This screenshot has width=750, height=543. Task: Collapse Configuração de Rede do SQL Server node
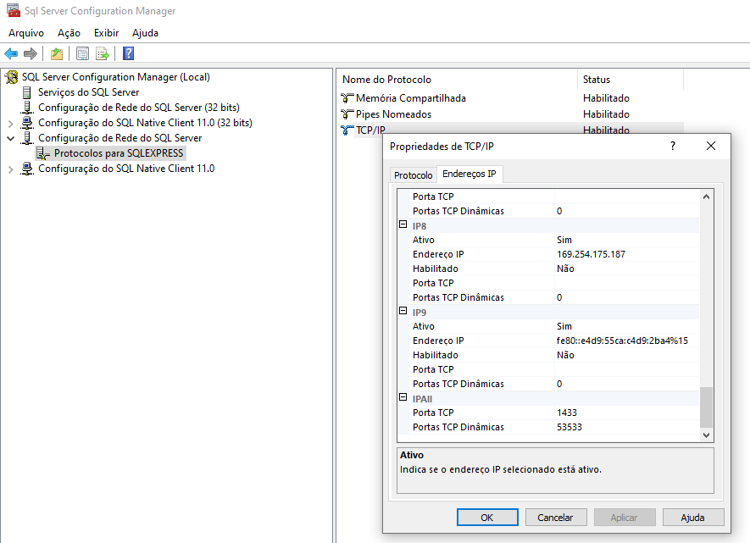point(10,139)
